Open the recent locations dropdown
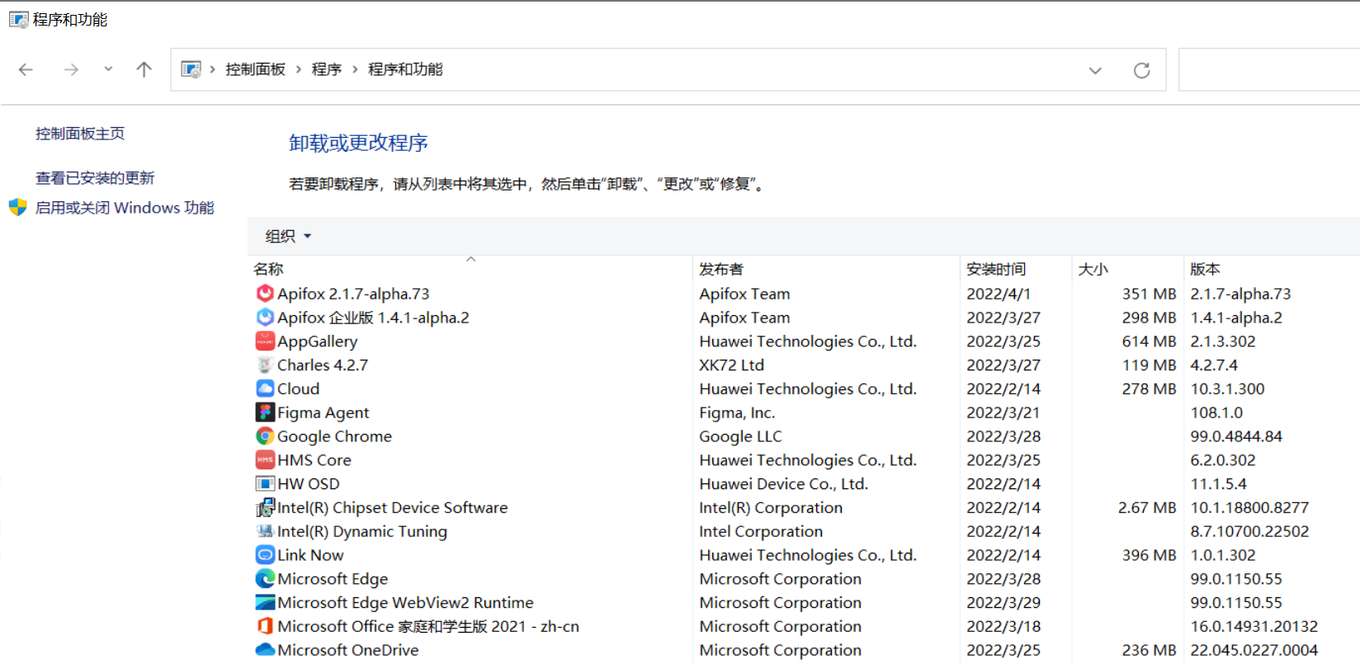Screen dimensions: 1360x664 [x=108, y=69]
